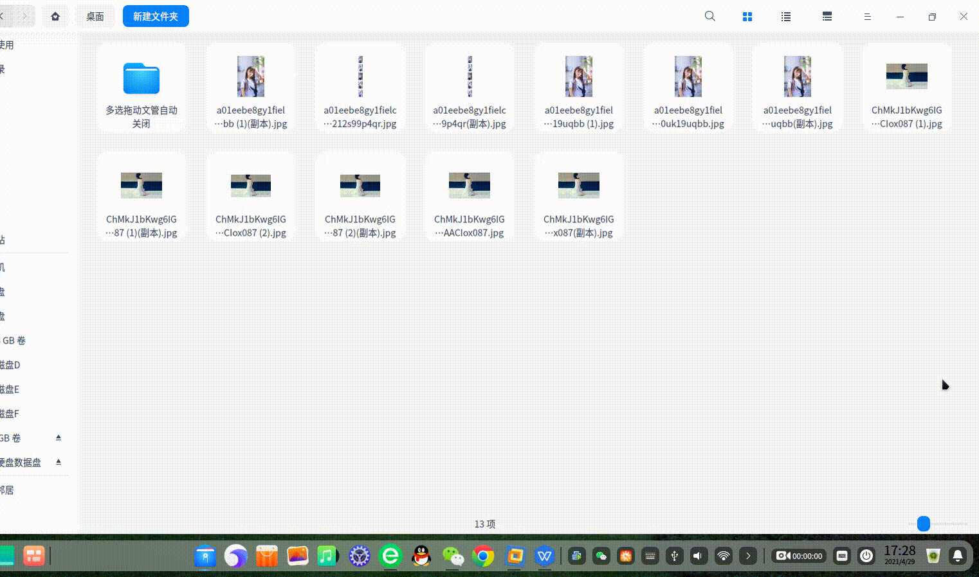Viewport: 979px width, 577px height.
Task: Switch to list view mode
Action: pos(786,17)
